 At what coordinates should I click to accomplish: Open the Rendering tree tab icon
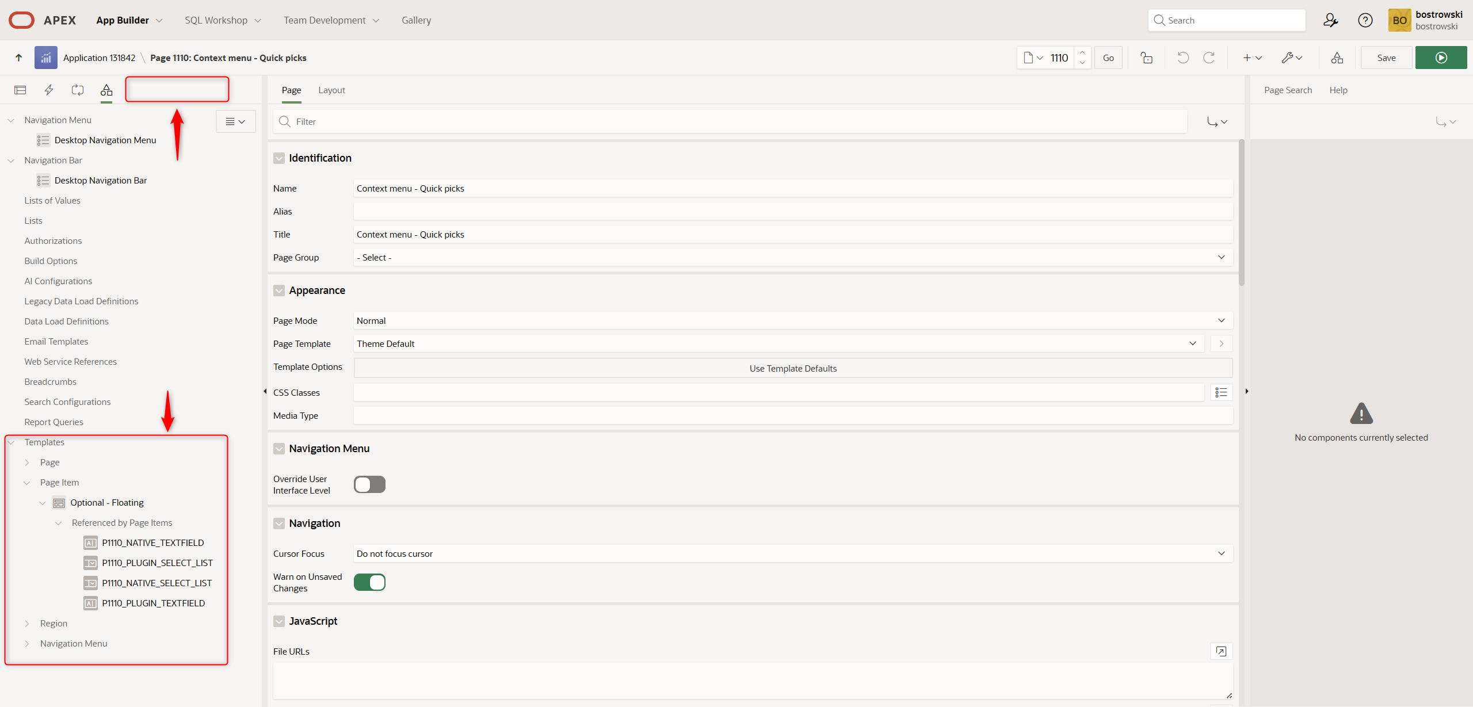click(x=20, y=90)
